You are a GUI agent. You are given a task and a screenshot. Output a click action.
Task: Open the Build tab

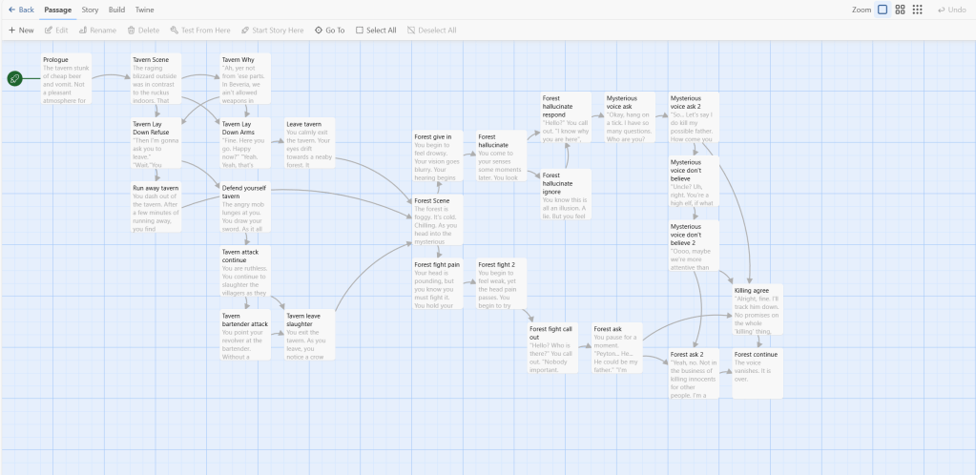coord(116,10)
